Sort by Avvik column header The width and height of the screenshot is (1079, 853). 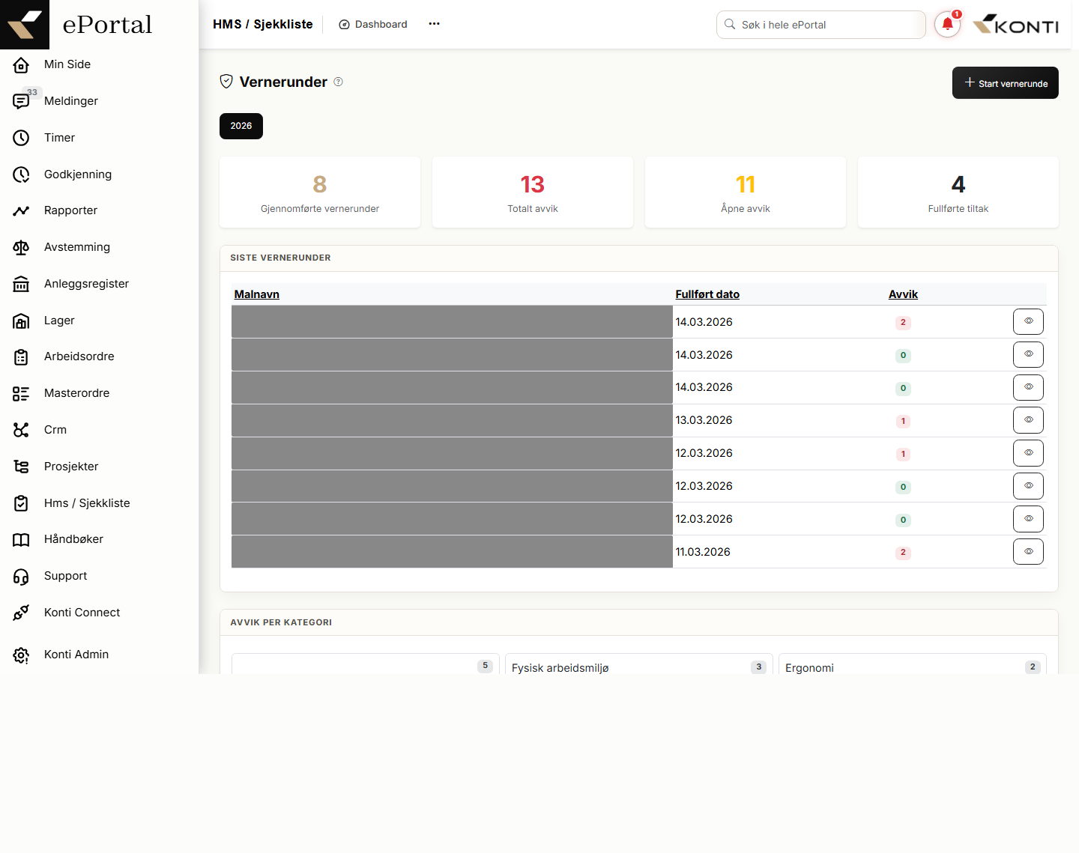(903, 294)
